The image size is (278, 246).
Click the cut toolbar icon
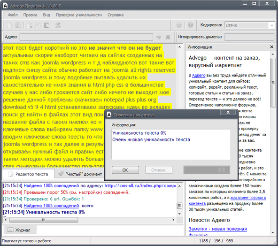[29, 25]
